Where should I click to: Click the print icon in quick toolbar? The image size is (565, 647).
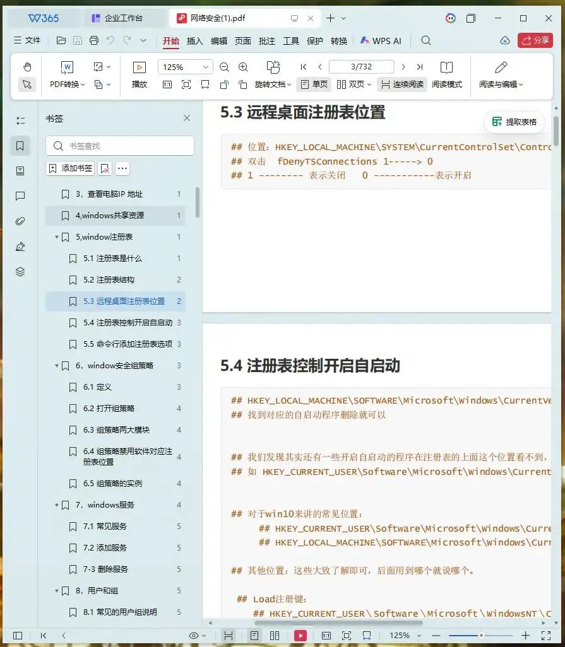[x=94, y=40]
